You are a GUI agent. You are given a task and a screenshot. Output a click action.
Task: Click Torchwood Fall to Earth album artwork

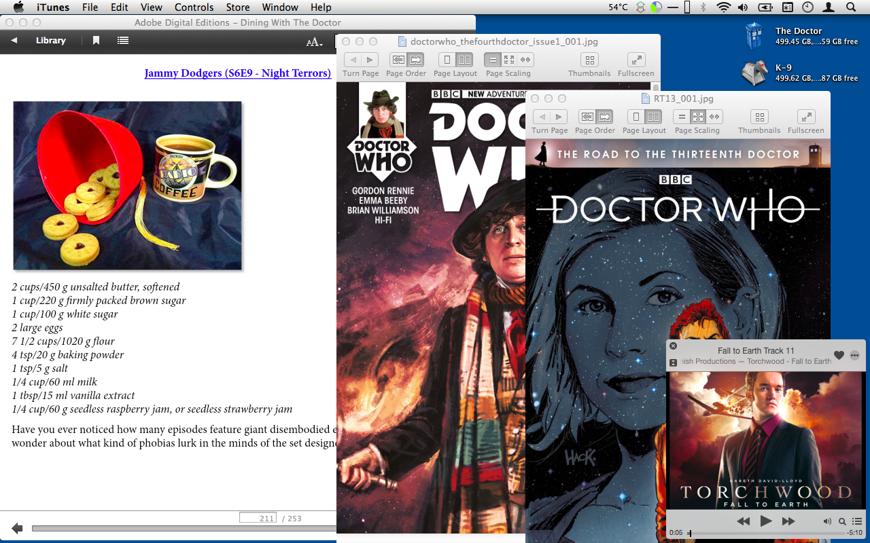coord(765,441)
